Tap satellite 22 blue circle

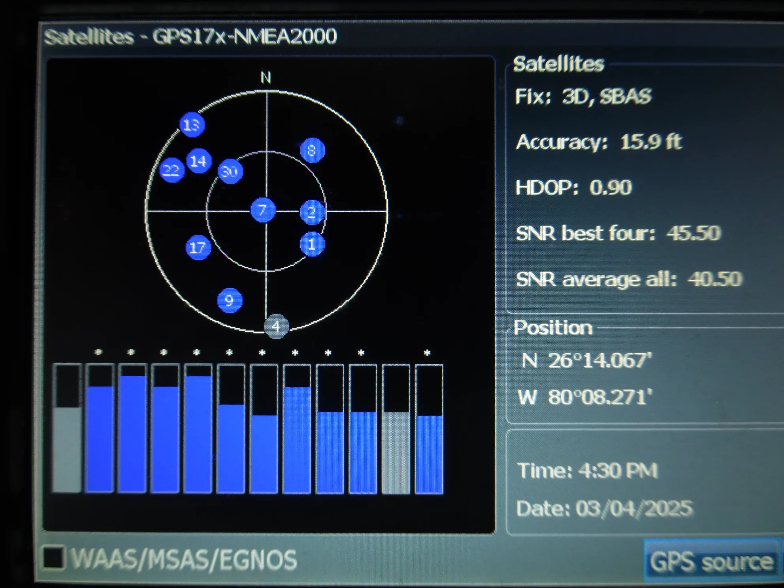[x=171, y=170]
